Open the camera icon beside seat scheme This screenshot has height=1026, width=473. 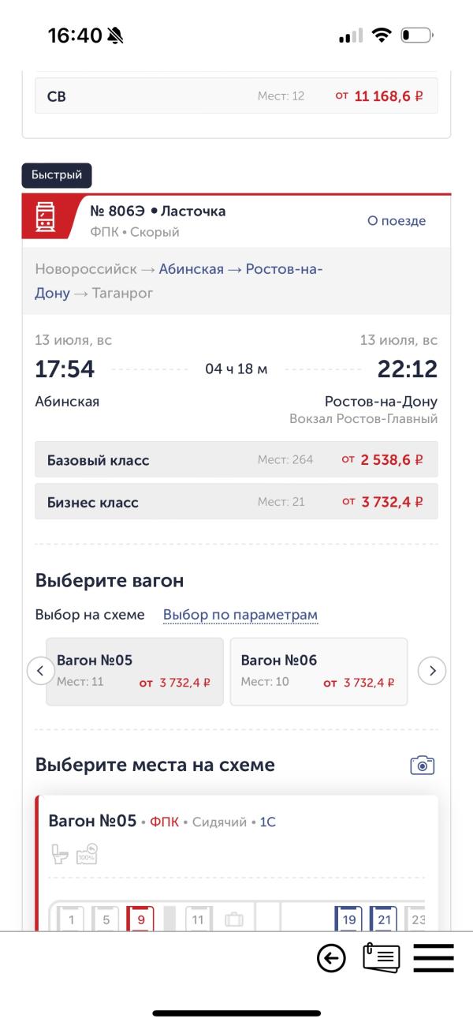423,765
